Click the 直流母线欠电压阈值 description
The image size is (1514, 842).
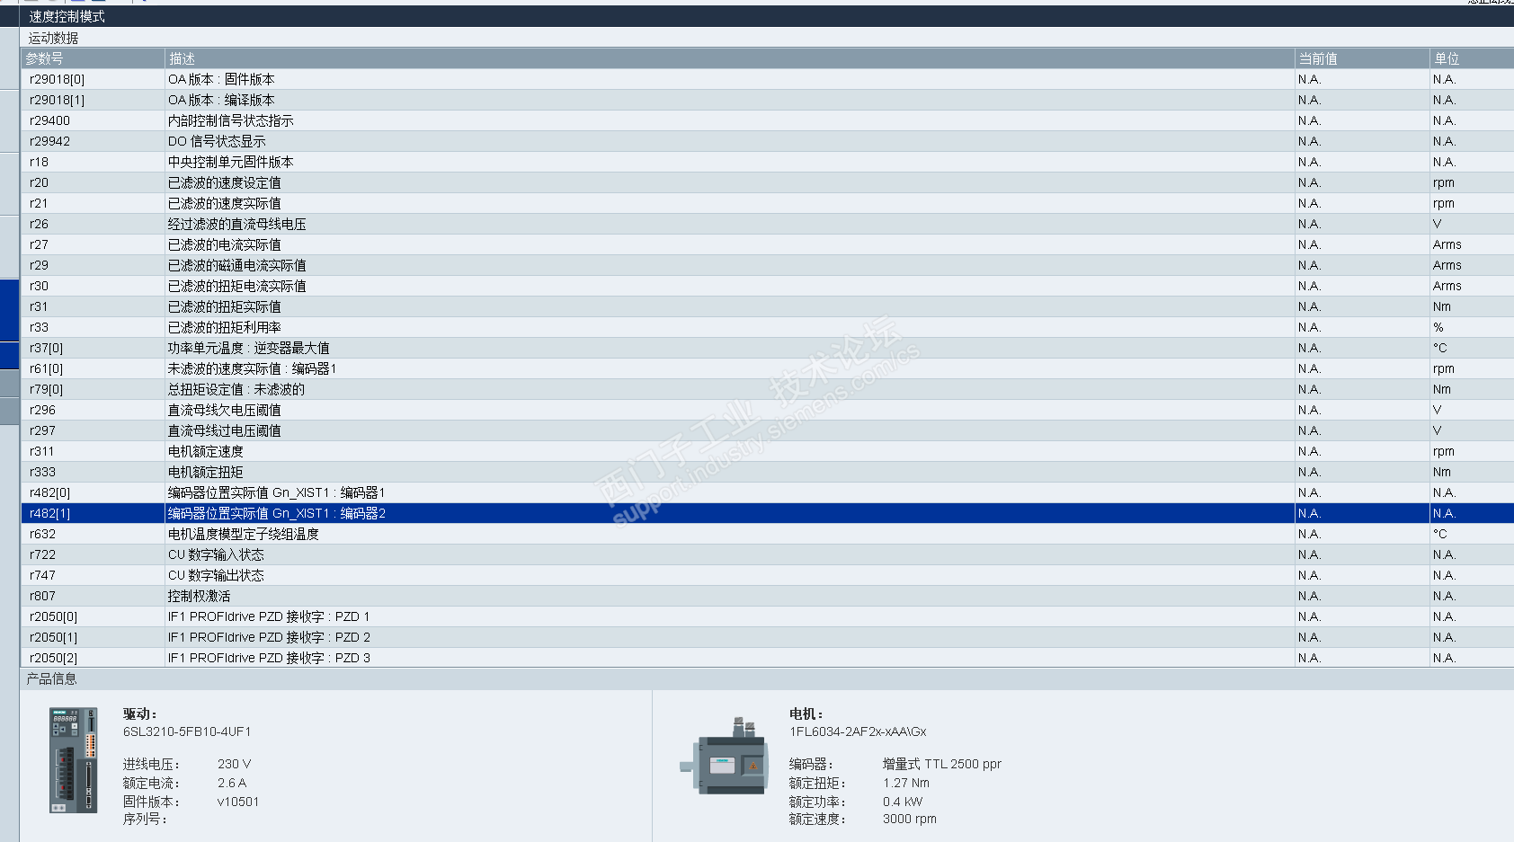coord(225,410)
